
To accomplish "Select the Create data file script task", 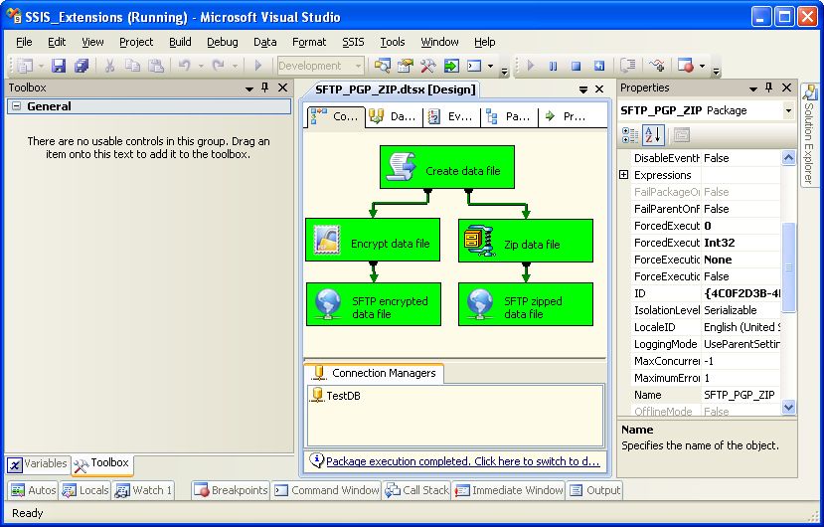I will tap(447, 167).
